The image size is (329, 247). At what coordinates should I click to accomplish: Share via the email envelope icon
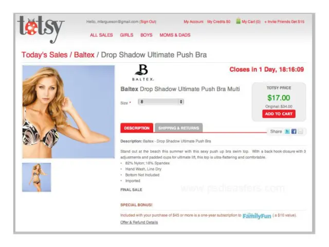(300, 132)
